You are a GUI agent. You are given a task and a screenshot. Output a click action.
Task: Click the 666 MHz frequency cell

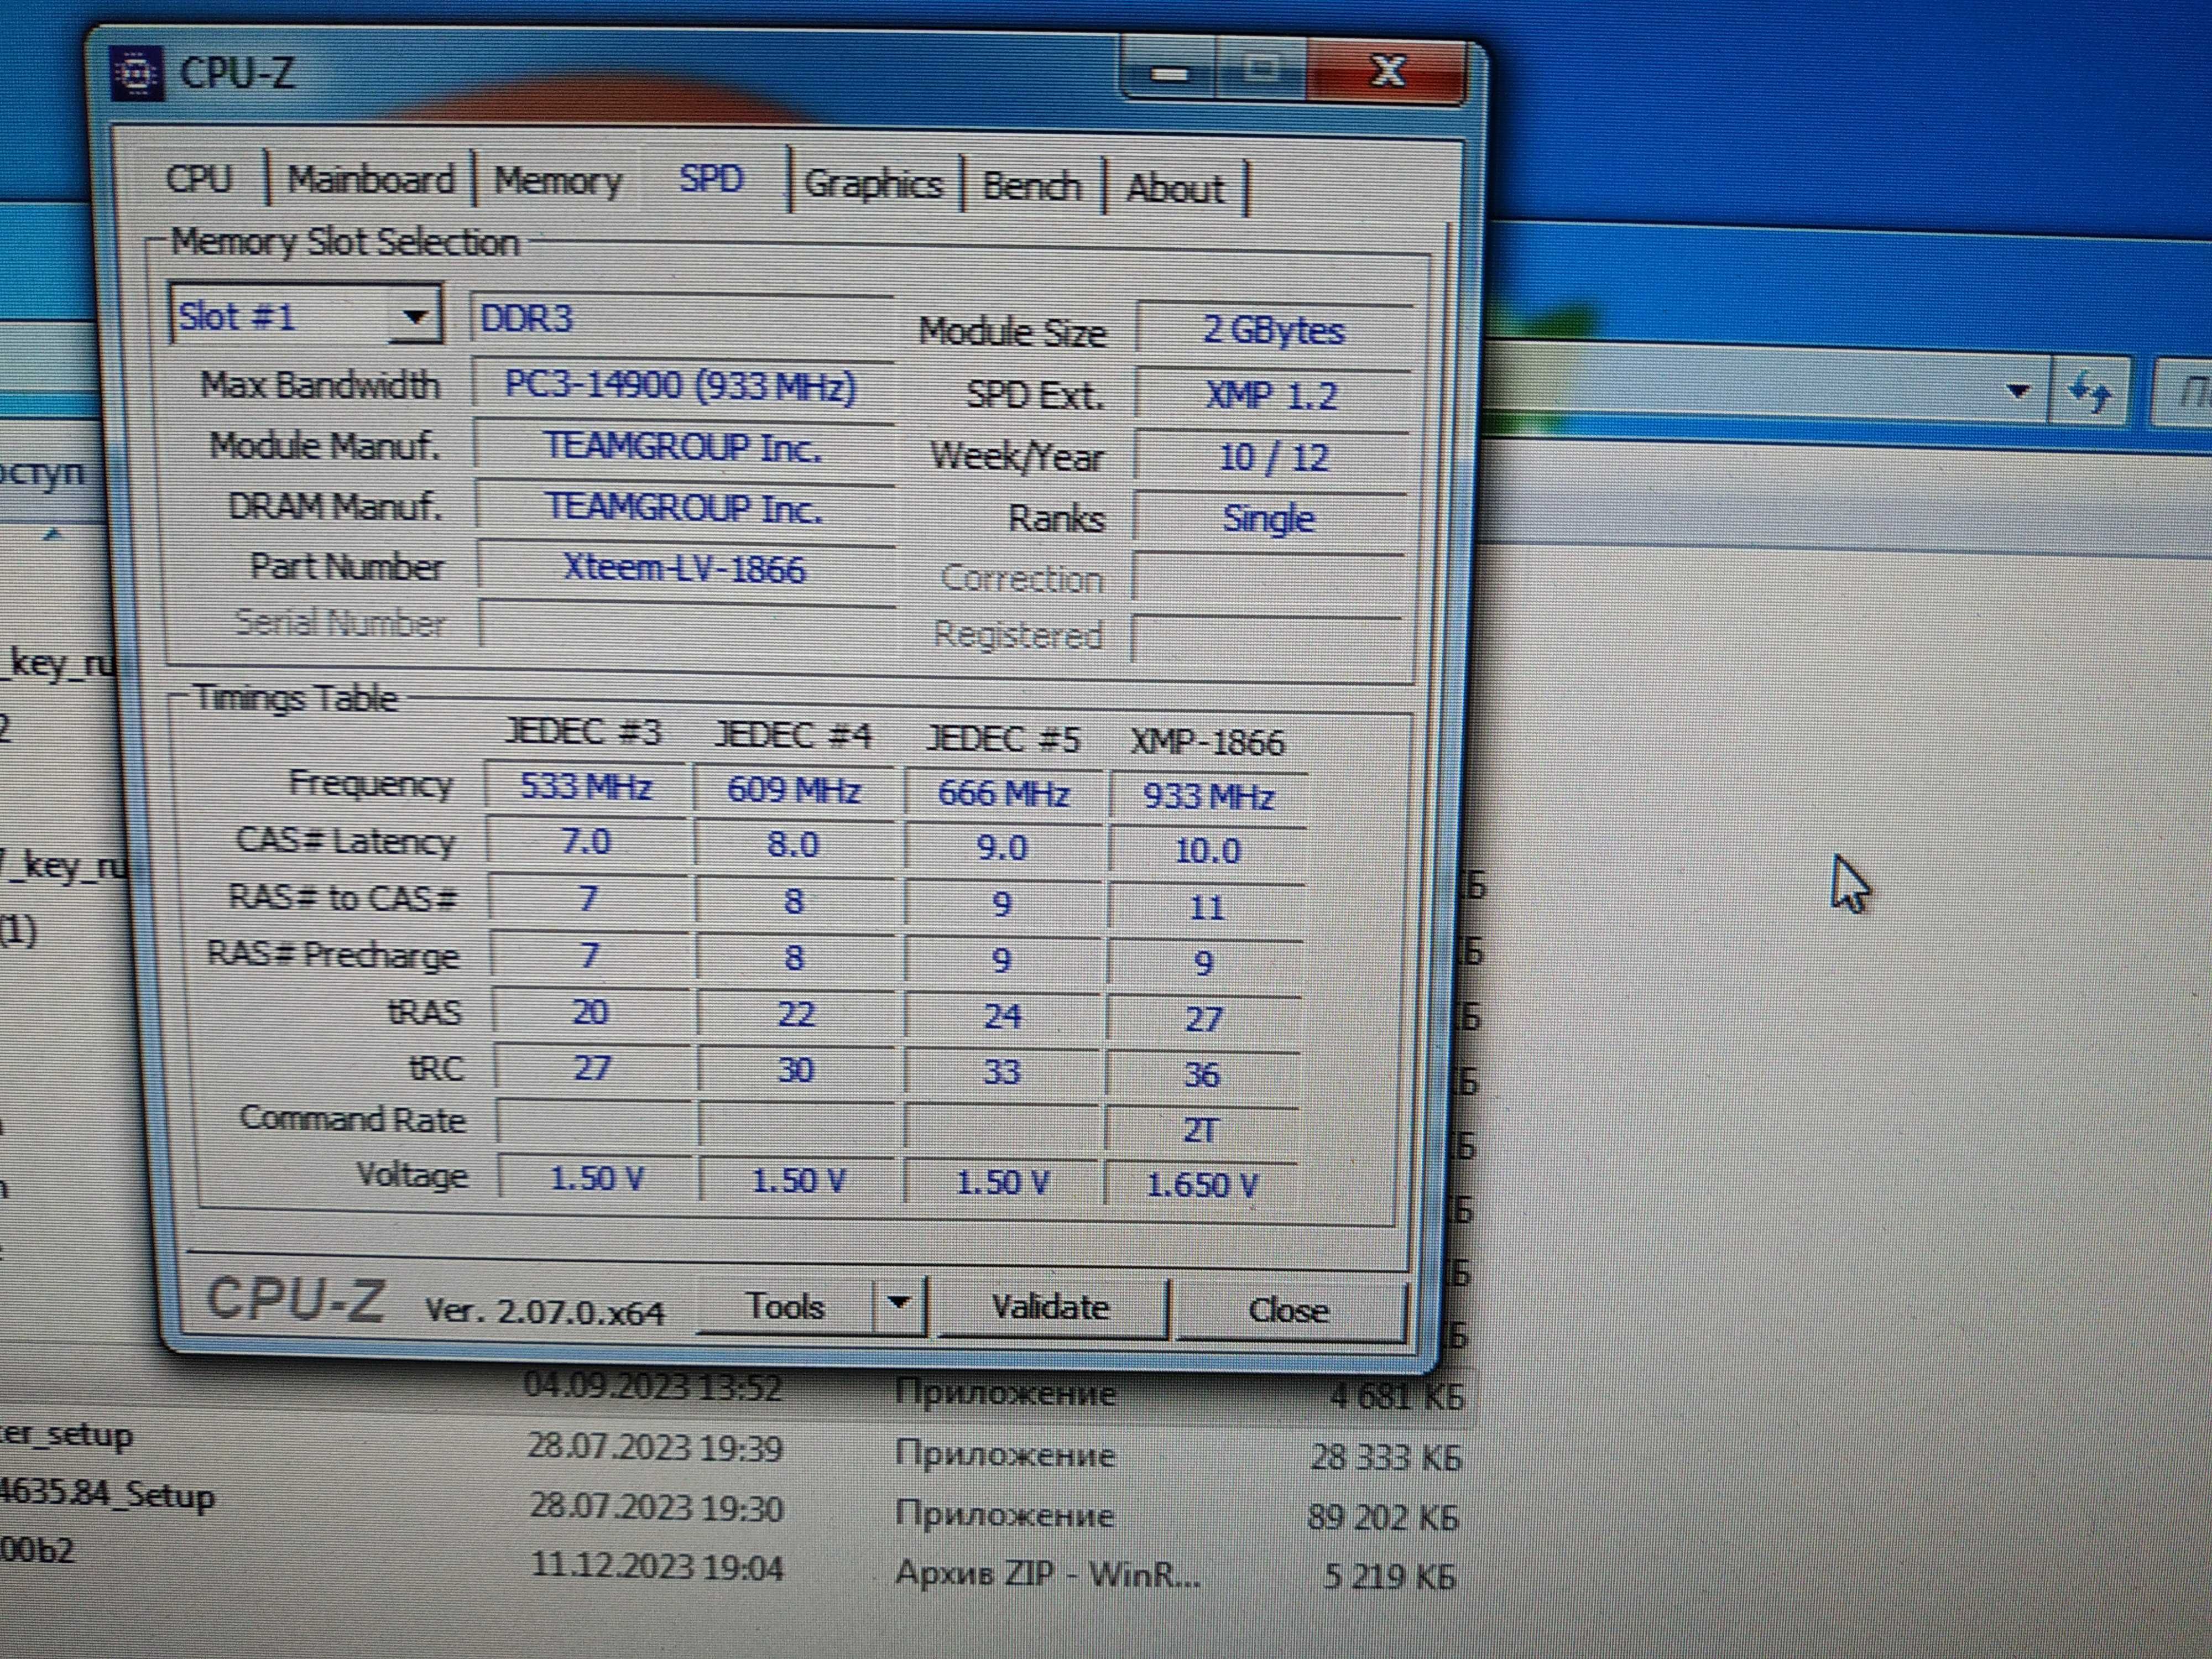coord(1003,794)
